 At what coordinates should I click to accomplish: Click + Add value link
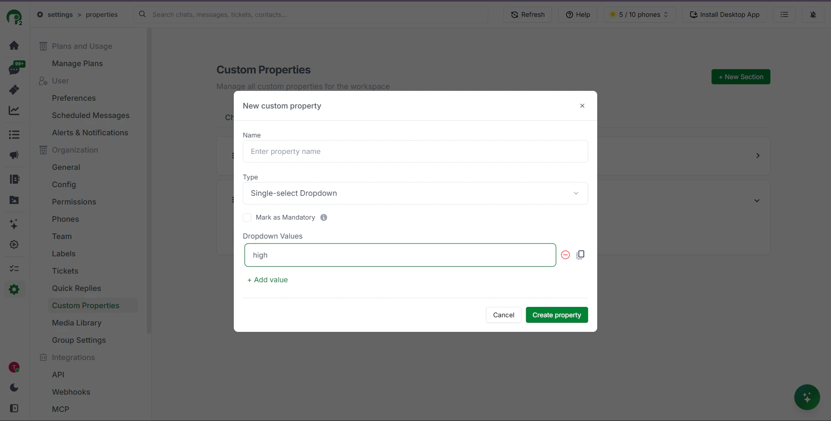[x=267, y=280]
